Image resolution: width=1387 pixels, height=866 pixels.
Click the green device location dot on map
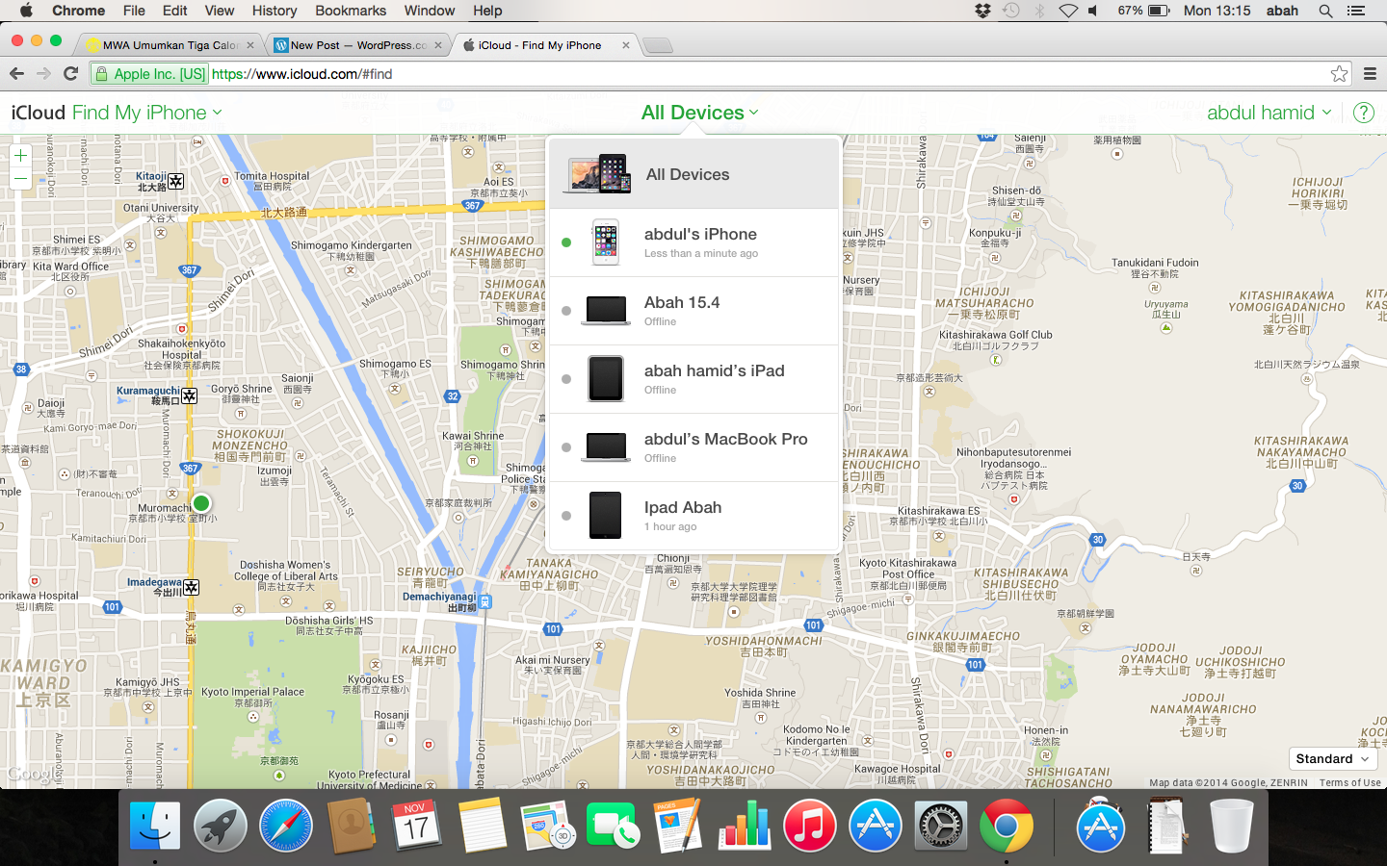201,503
